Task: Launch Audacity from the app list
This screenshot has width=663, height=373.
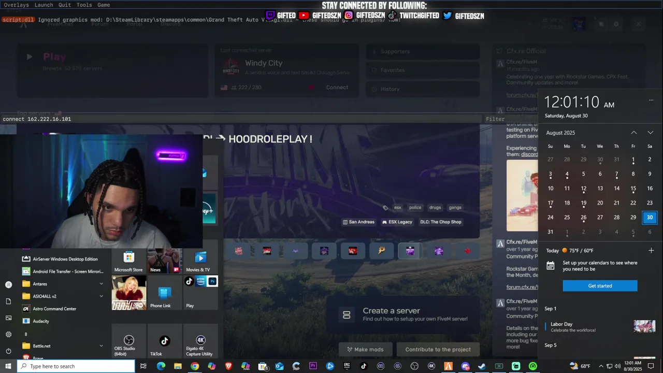Action: click(62, 321)
